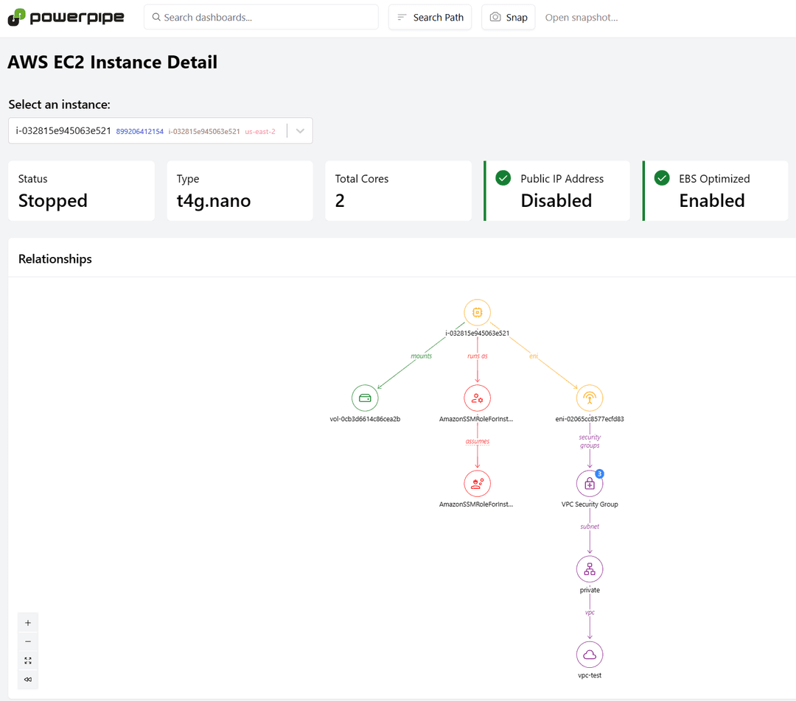The height and width of the screenshot is (701, 796).
Task: Open the vpc-test cloud node
Action: tap(589, 654)
